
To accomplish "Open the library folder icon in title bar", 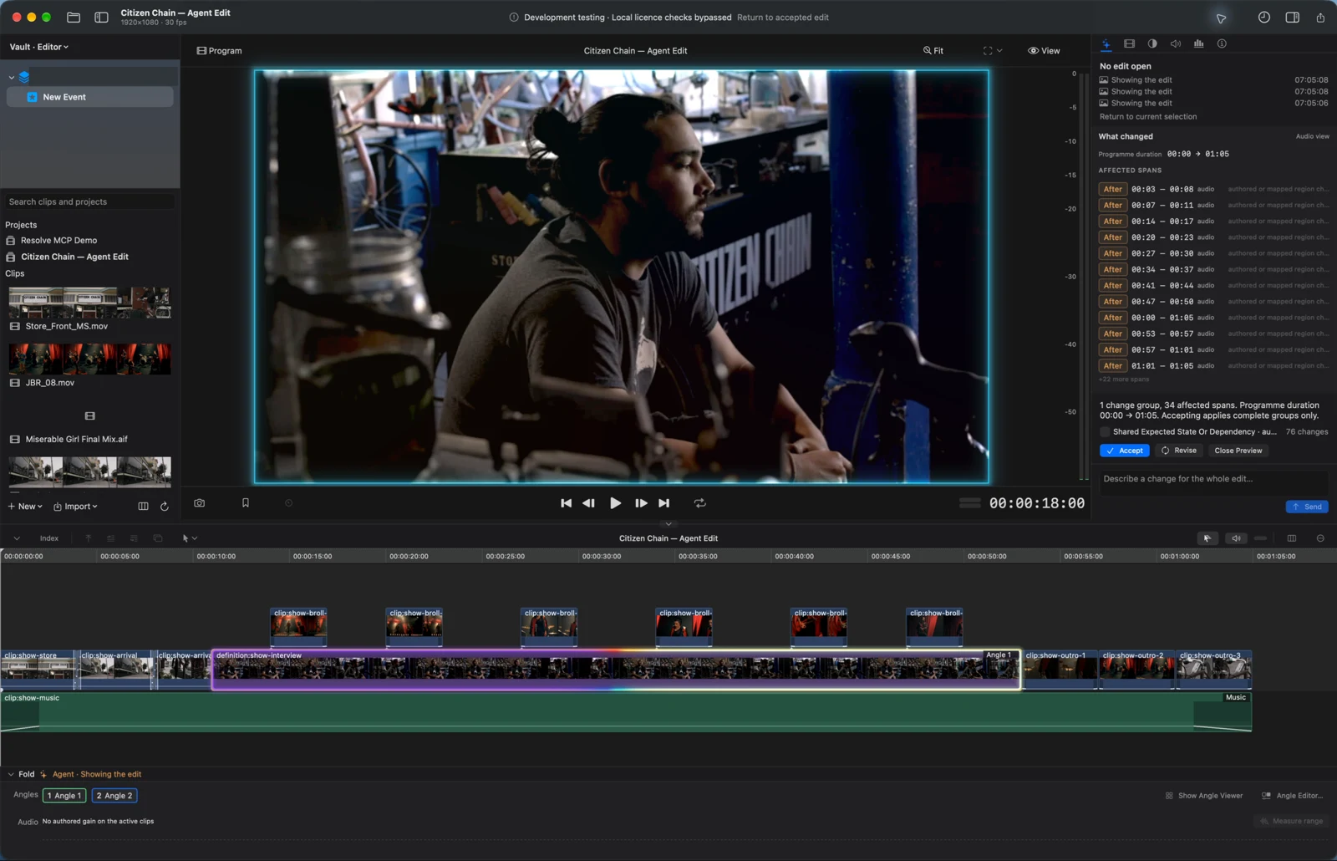I will [x=74, y=17].
